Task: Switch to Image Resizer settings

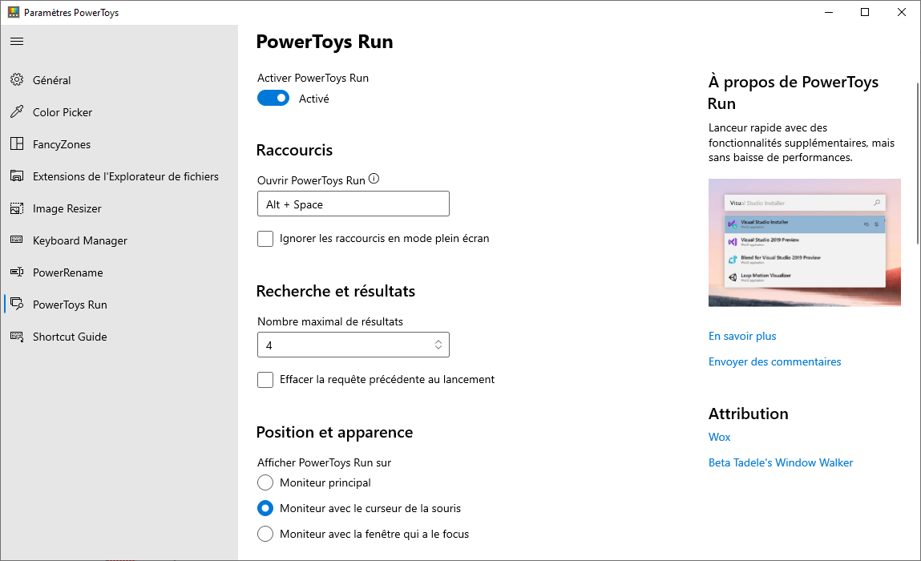Action: click(119, 208)
